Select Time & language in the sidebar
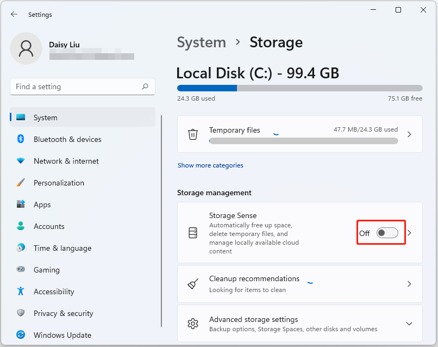This screenshot has width=438, height=347. click(21, 248)
